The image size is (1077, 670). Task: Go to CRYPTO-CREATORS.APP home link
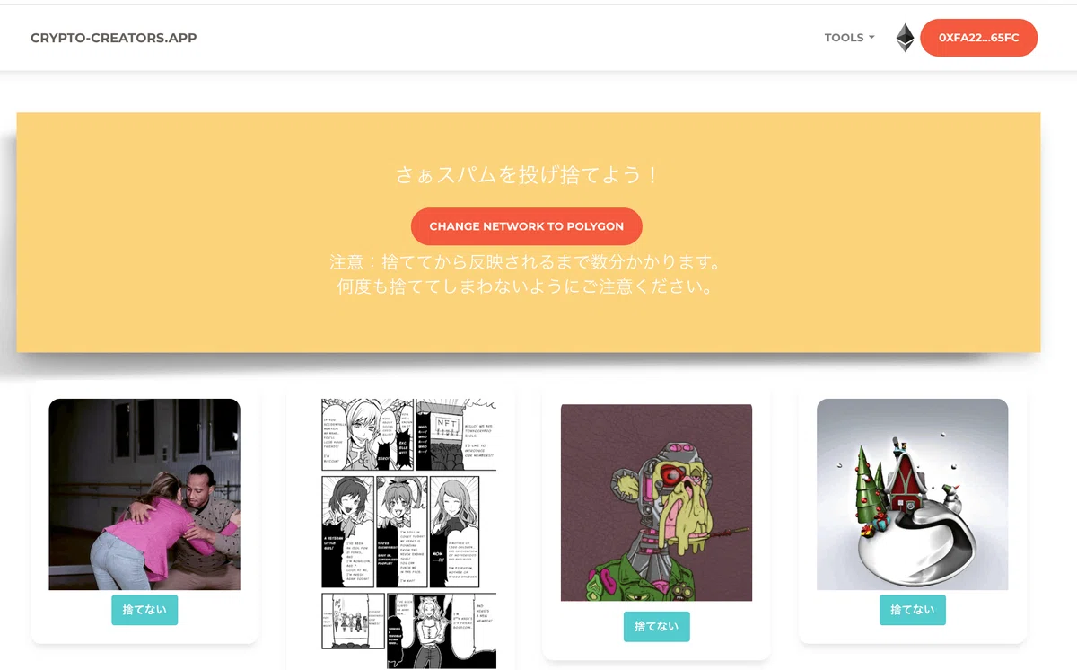tap(114, 38)
